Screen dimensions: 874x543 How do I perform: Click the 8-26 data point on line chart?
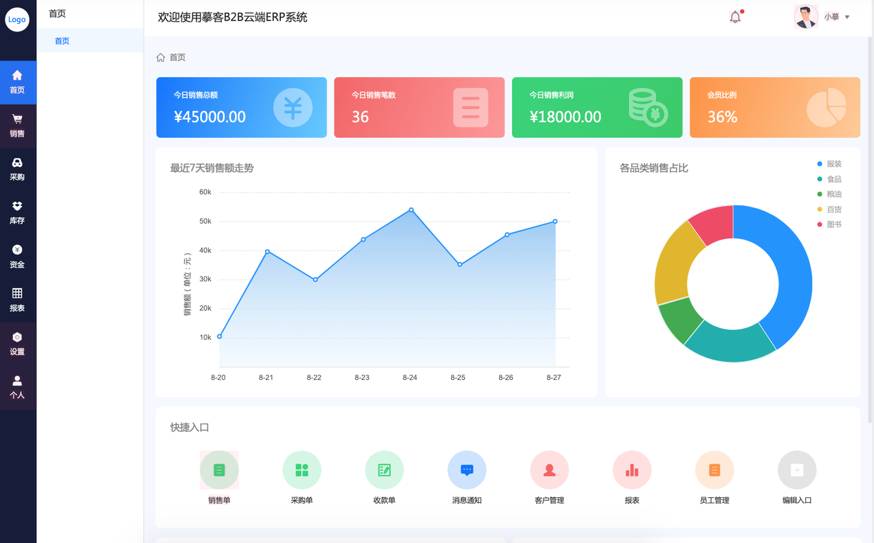507,235
